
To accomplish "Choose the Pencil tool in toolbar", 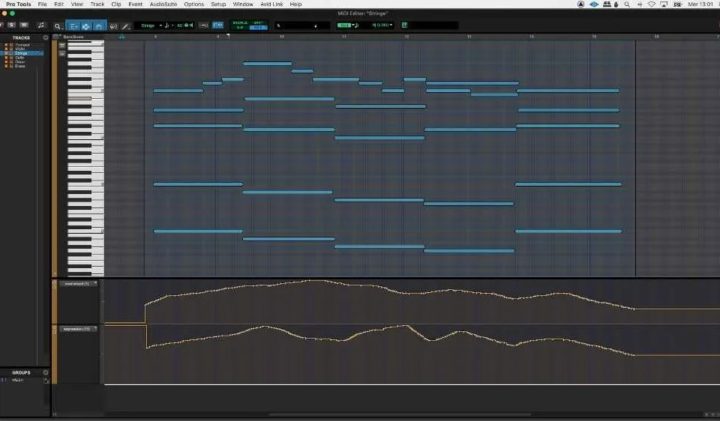I will point(125,26).
